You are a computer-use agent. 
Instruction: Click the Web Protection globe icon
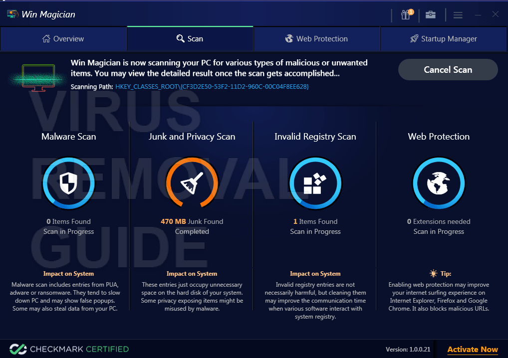(x=439, y=183)
